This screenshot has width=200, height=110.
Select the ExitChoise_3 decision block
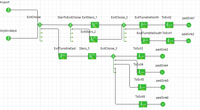[x=113, y=56]
